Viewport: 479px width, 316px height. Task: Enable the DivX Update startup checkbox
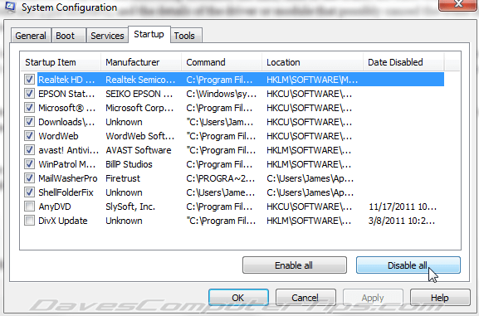pos(29,221)
